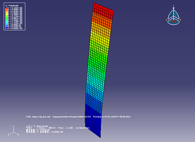Image resolution: width=195 pixels, height=142 pixels.
Task: Click the maximum legend value 5.333e+00
Action: [16, 8]
